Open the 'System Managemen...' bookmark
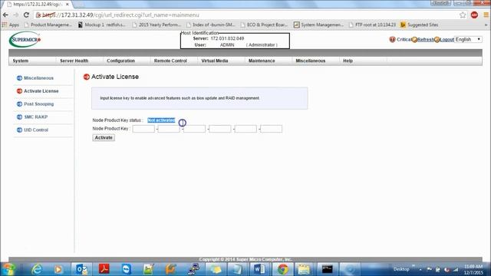The image size is (491, 276). [319, 25]
